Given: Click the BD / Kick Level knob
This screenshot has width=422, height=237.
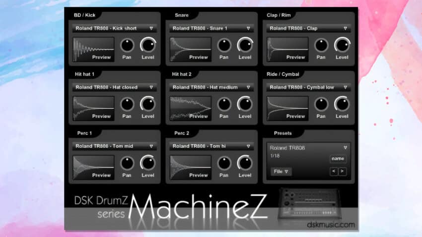Looking at the screenshot, I should click(148, 45).
